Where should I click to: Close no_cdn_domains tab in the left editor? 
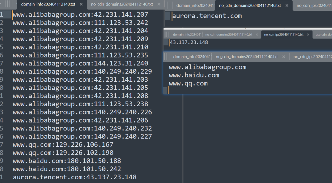click(x=159, y=5)
